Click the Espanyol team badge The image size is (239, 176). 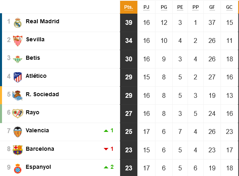(18, 168)
